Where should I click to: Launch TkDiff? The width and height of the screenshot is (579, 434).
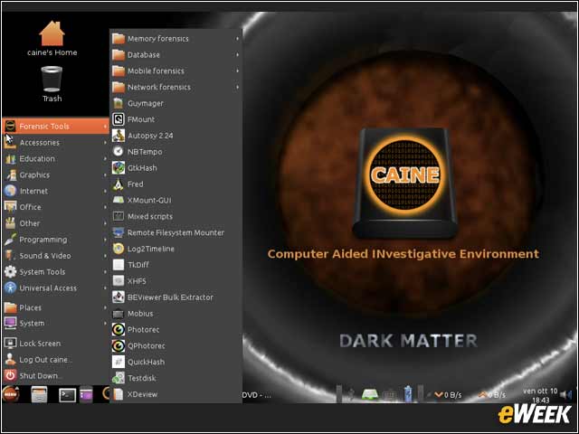(176, 265)
